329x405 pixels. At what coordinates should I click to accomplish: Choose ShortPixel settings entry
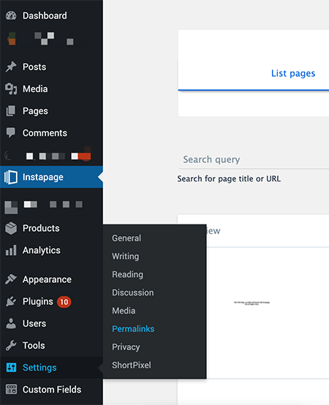pos(132,366)
